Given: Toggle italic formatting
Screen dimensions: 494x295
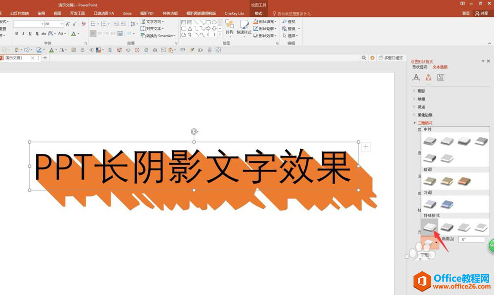Looking at the screenshot, I should coord(23,34).
